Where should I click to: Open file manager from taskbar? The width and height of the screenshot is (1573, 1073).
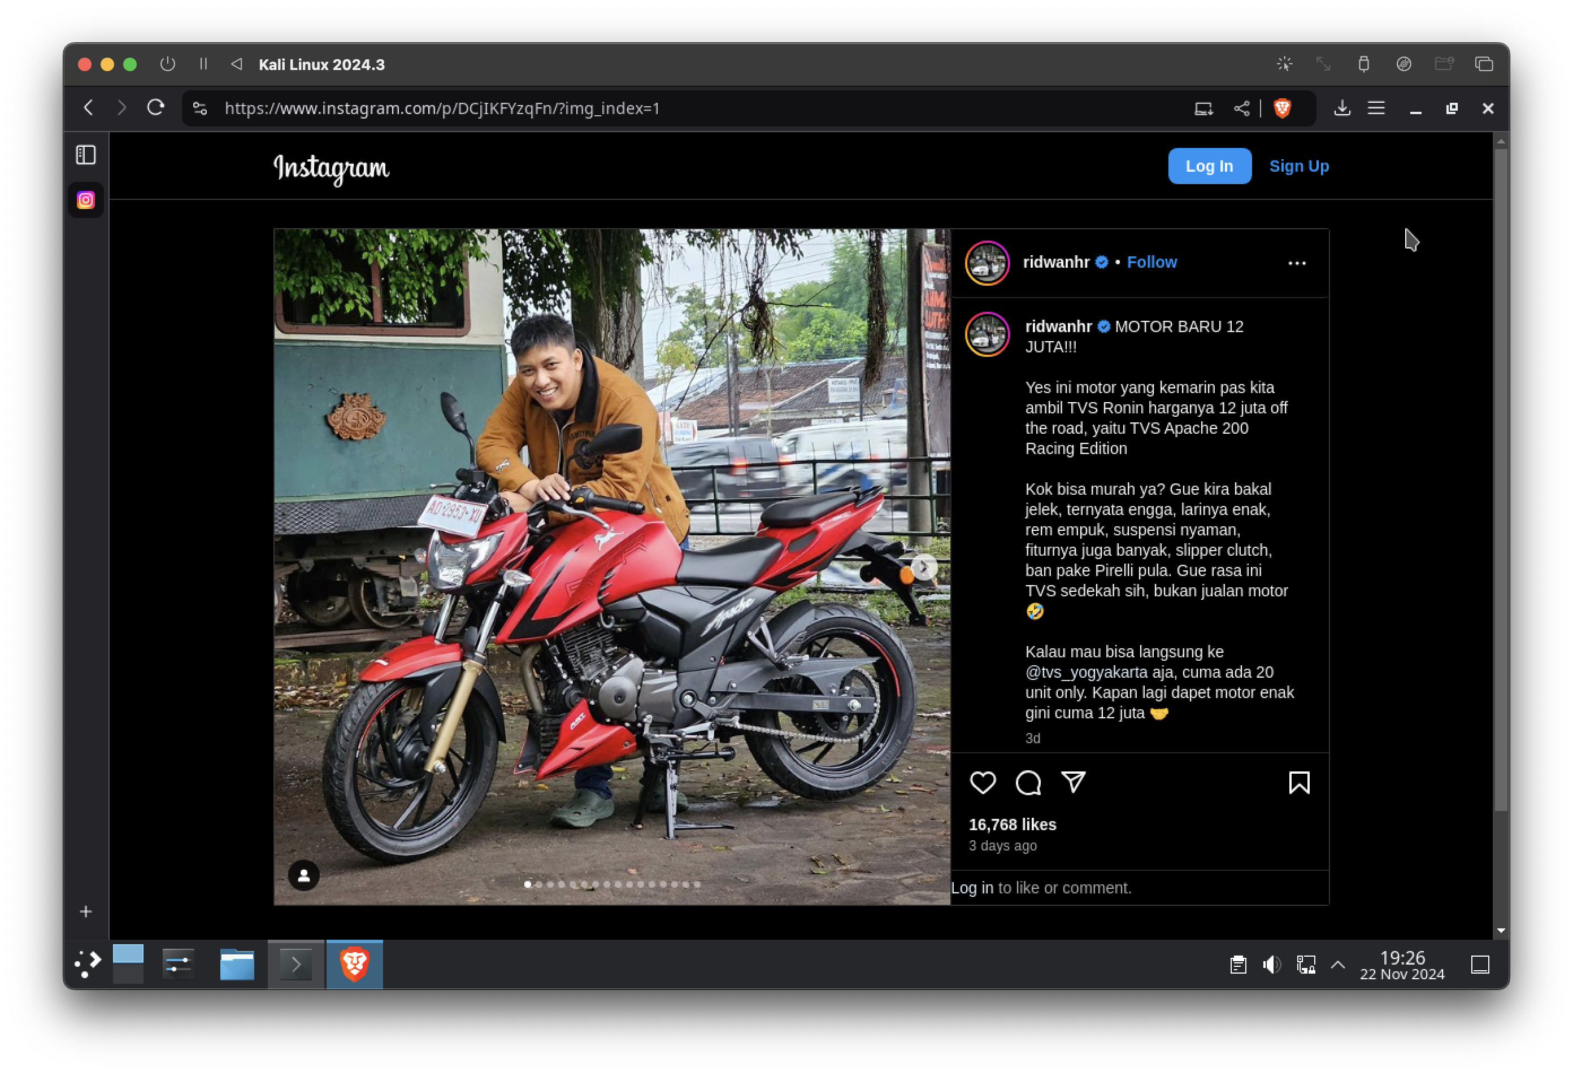237,964
